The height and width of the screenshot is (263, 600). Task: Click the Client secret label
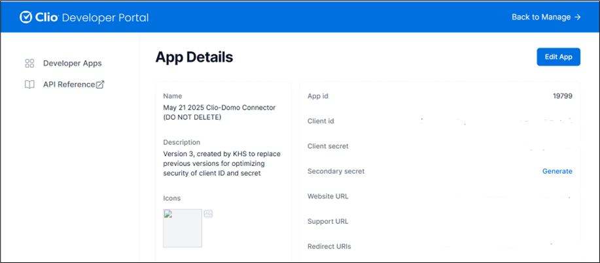328,146
